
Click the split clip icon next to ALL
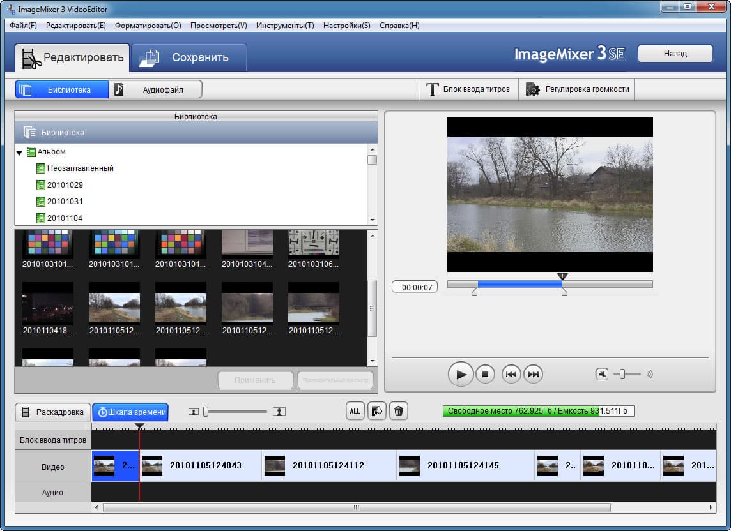tap(377, 411)
